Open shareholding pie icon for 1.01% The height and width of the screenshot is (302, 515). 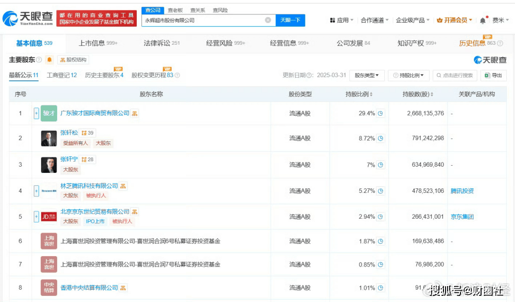[380, 288]
